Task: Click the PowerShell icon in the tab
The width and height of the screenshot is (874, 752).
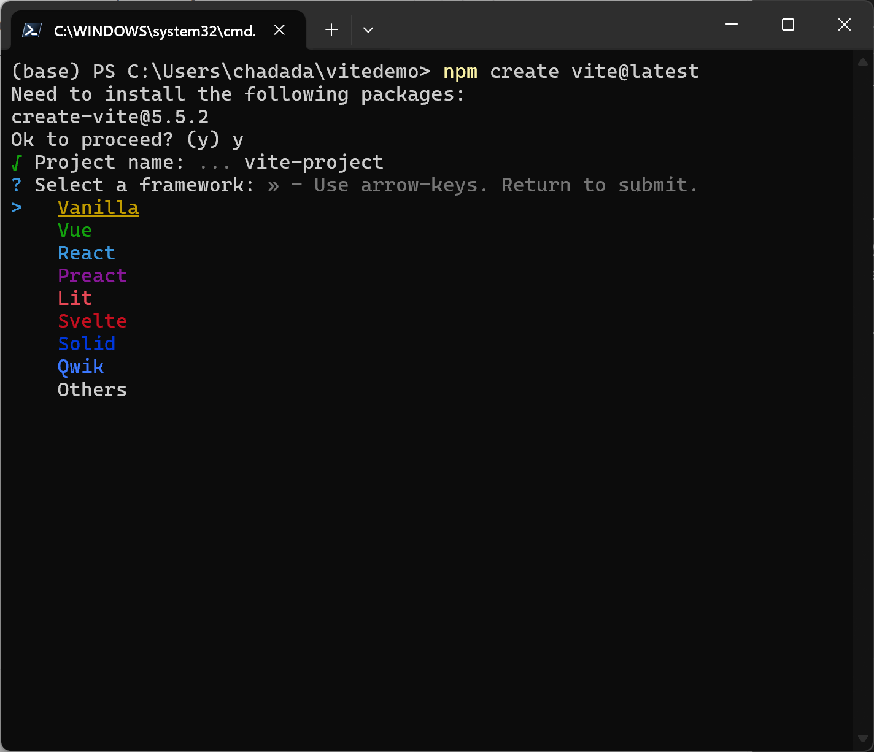Action: (x=31, y=30)
